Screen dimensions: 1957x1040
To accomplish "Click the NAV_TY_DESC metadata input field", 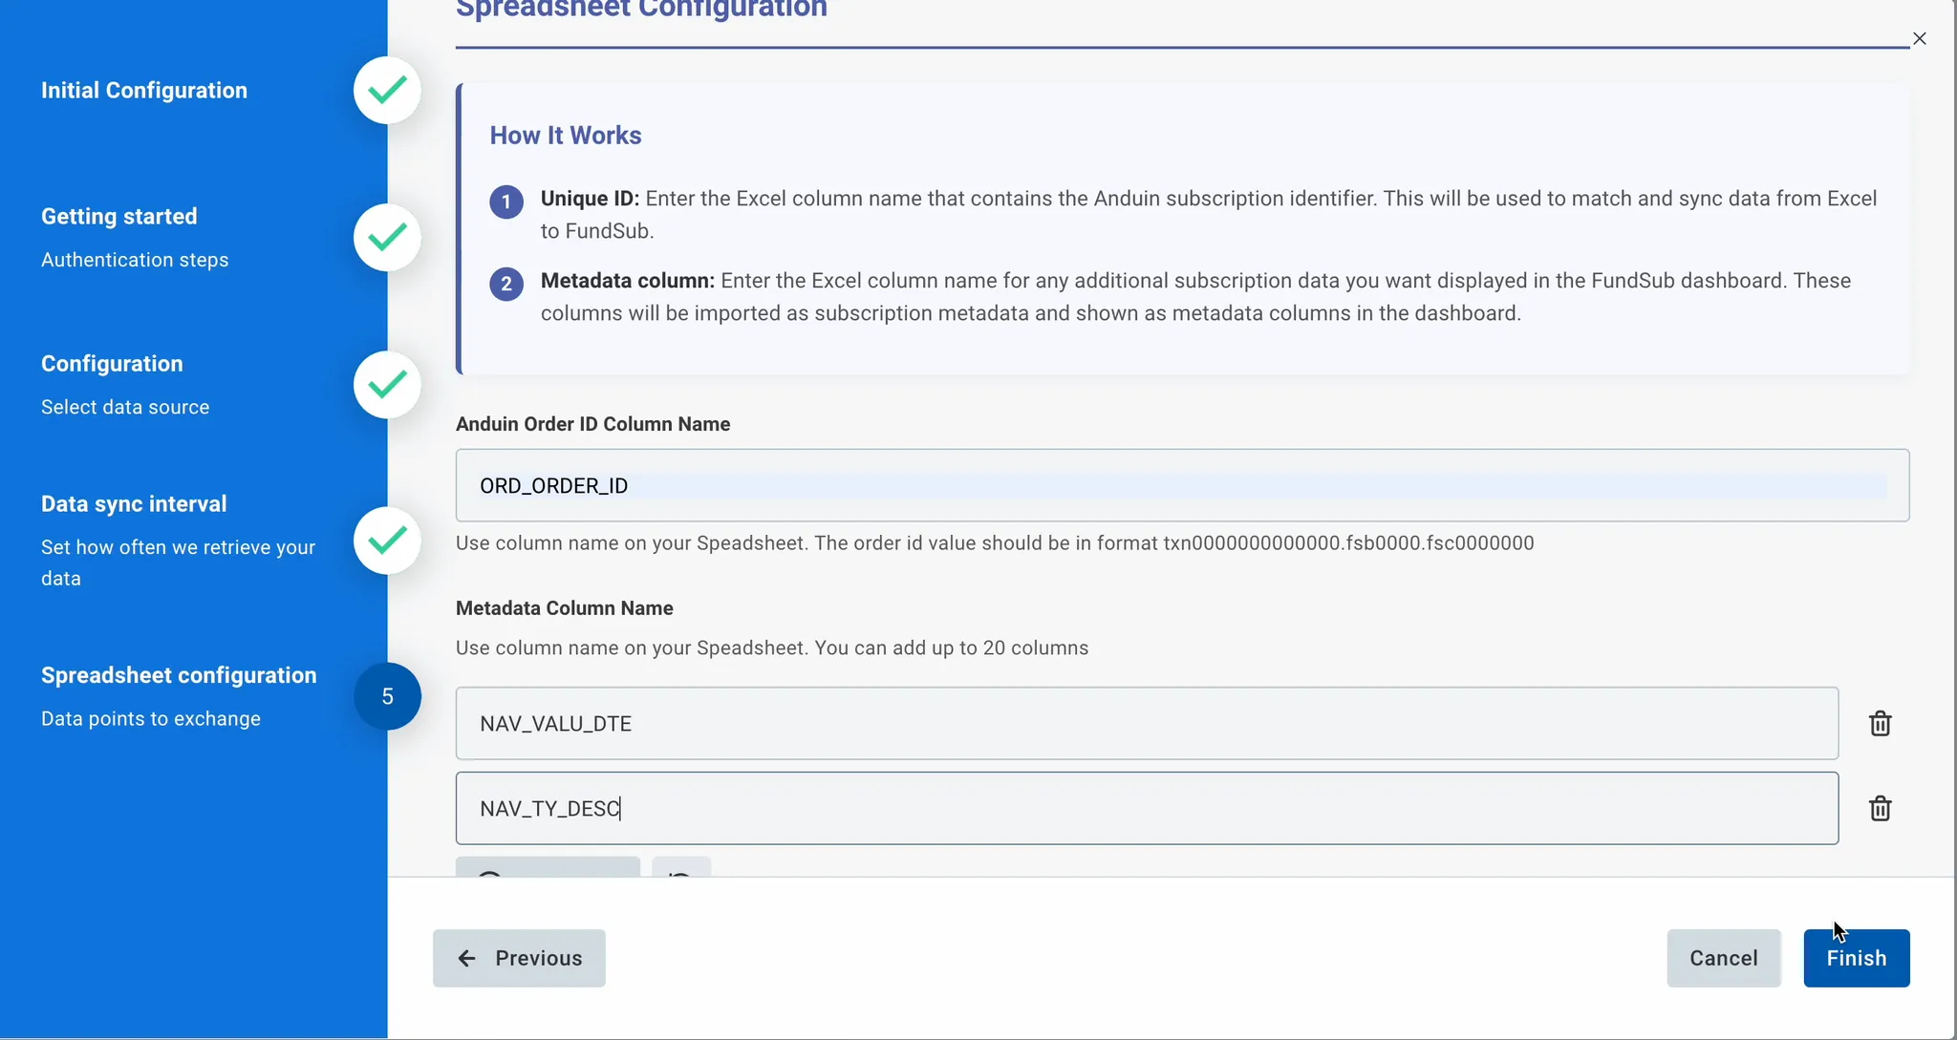I will (1147, 809).
